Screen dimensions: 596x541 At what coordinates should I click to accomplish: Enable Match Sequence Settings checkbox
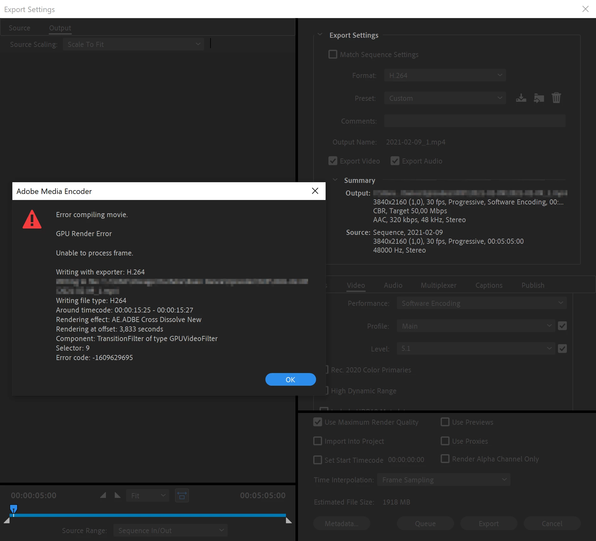point(333,54)
